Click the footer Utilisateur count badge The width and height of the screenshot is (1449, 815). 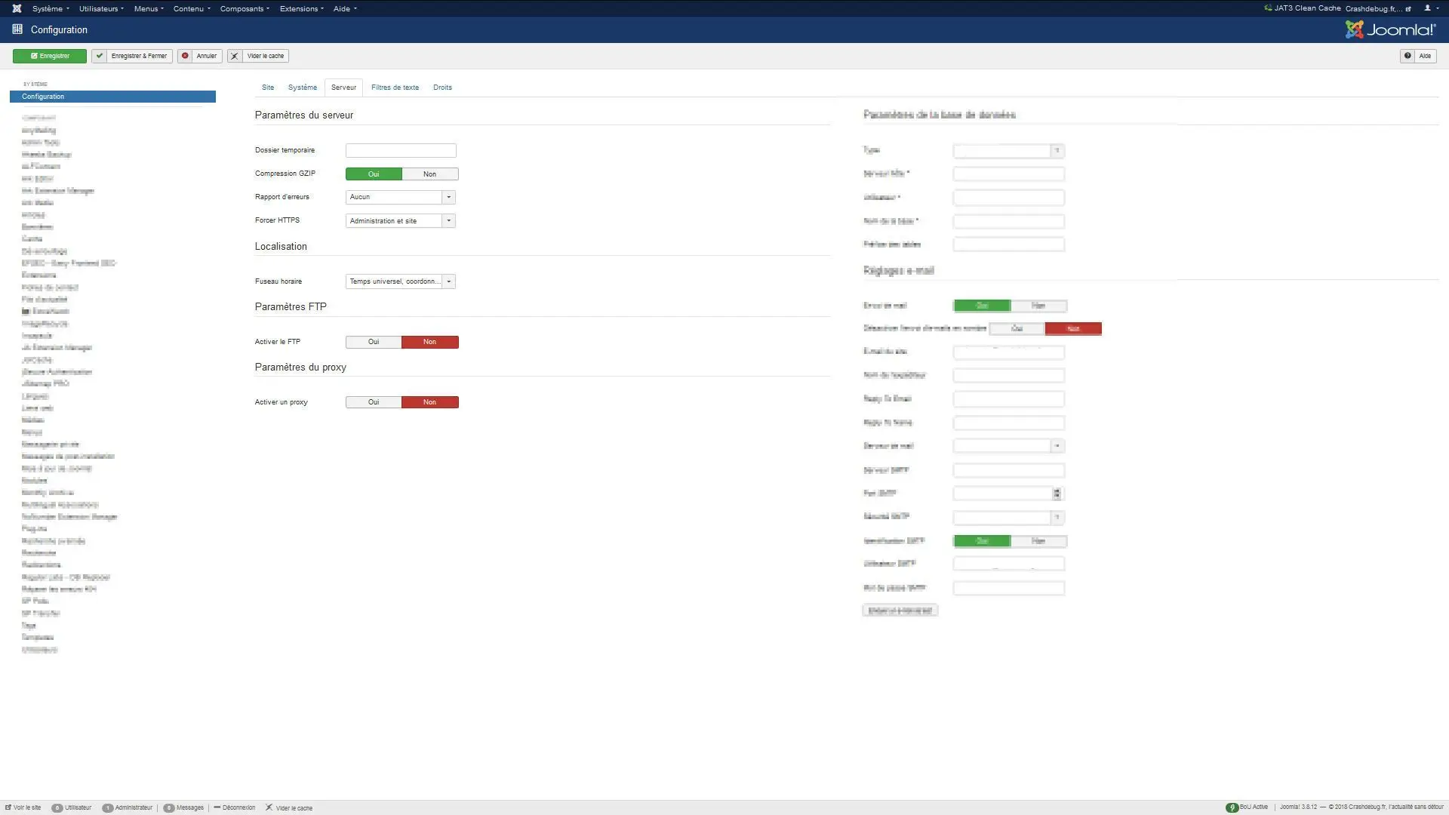point(57,807)
